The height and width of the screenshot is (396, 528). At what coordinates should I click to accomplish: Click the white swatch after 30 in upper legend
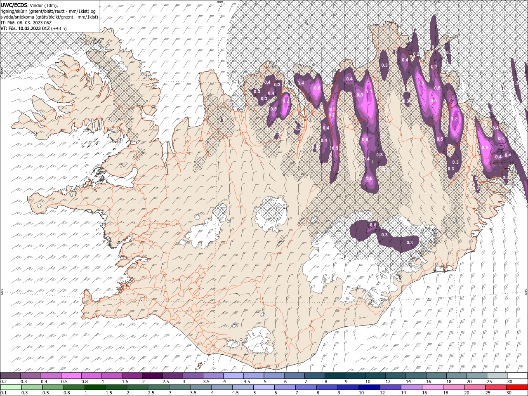pos(517,376)
